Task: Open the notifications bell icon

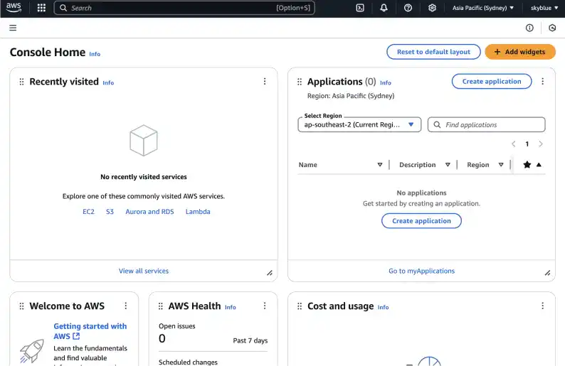Action: (384, 8)
